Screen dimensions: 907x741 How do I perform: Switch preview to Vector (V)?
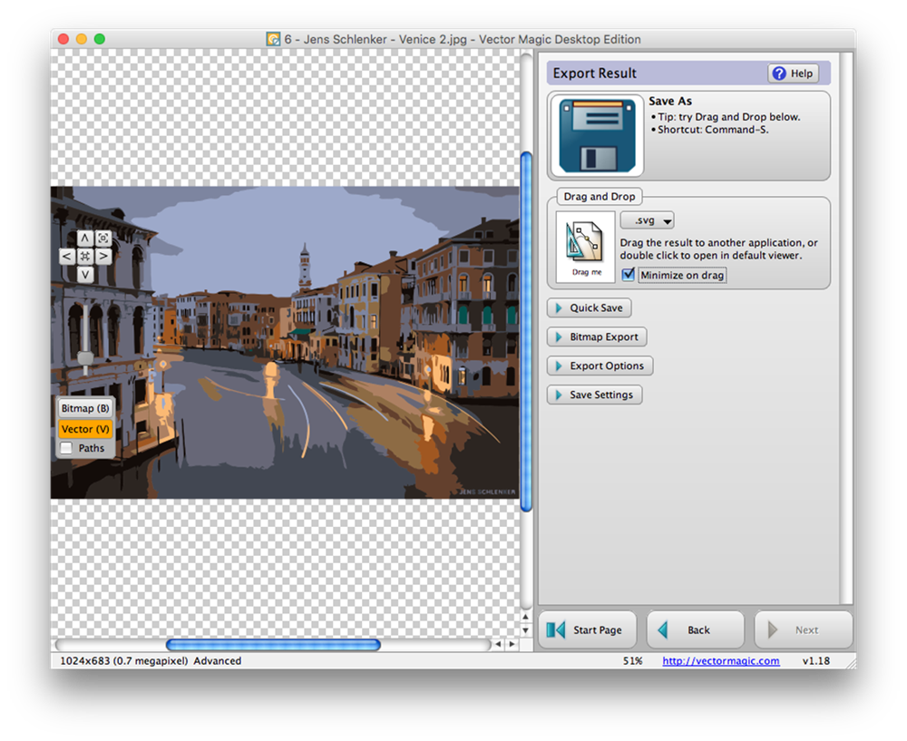pos(85,429)
